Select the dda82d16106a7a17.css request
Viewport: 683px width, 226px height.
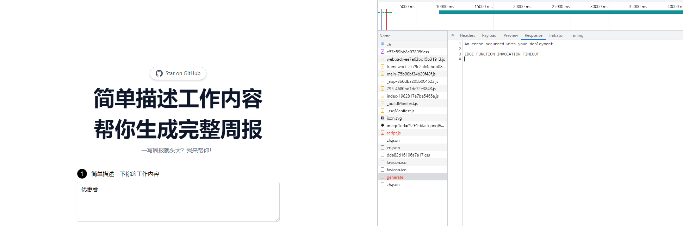412,155
